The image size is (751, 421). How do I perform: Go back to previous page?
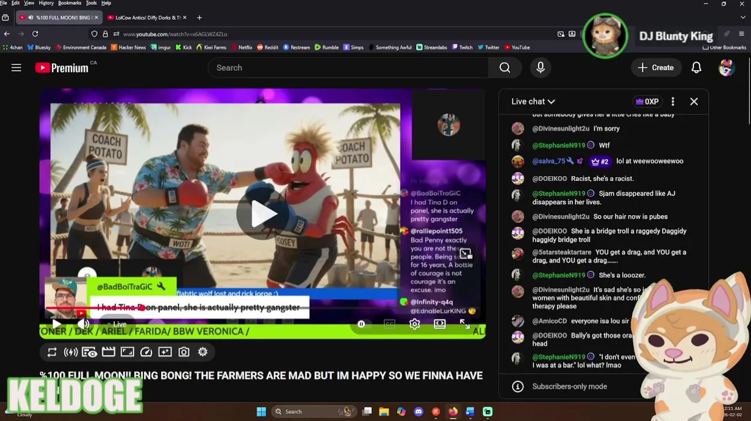coord(7,34)
